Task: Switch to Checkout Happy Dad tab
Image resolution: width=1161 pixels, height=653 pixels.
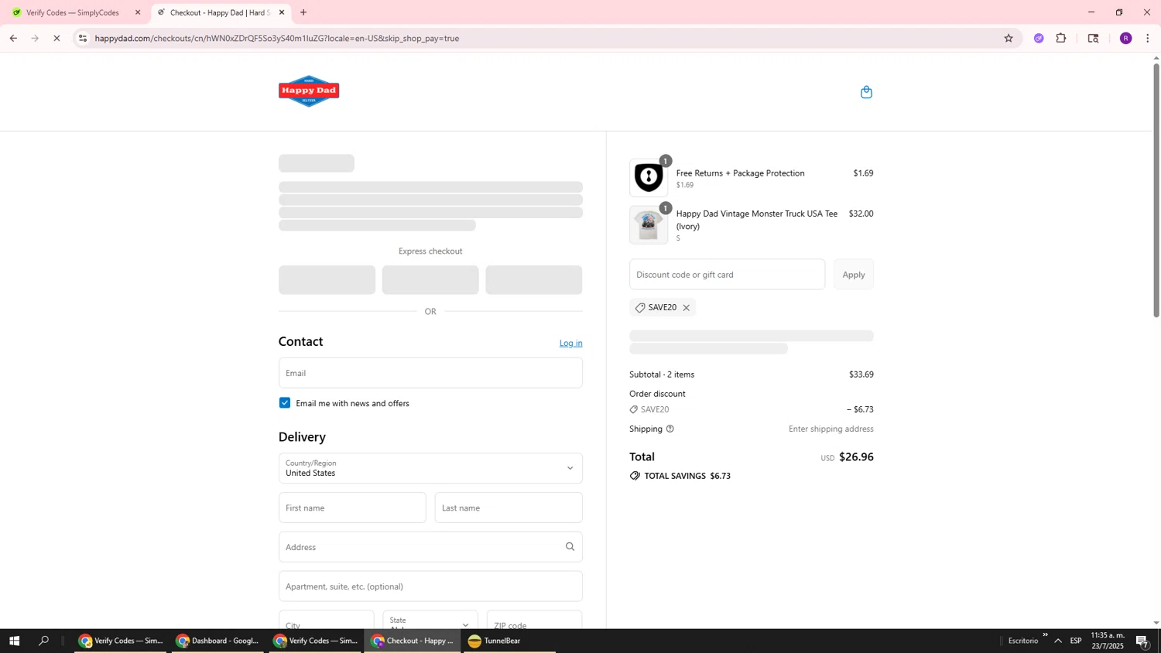Action: pyautogui.click(x=221, y=12)
